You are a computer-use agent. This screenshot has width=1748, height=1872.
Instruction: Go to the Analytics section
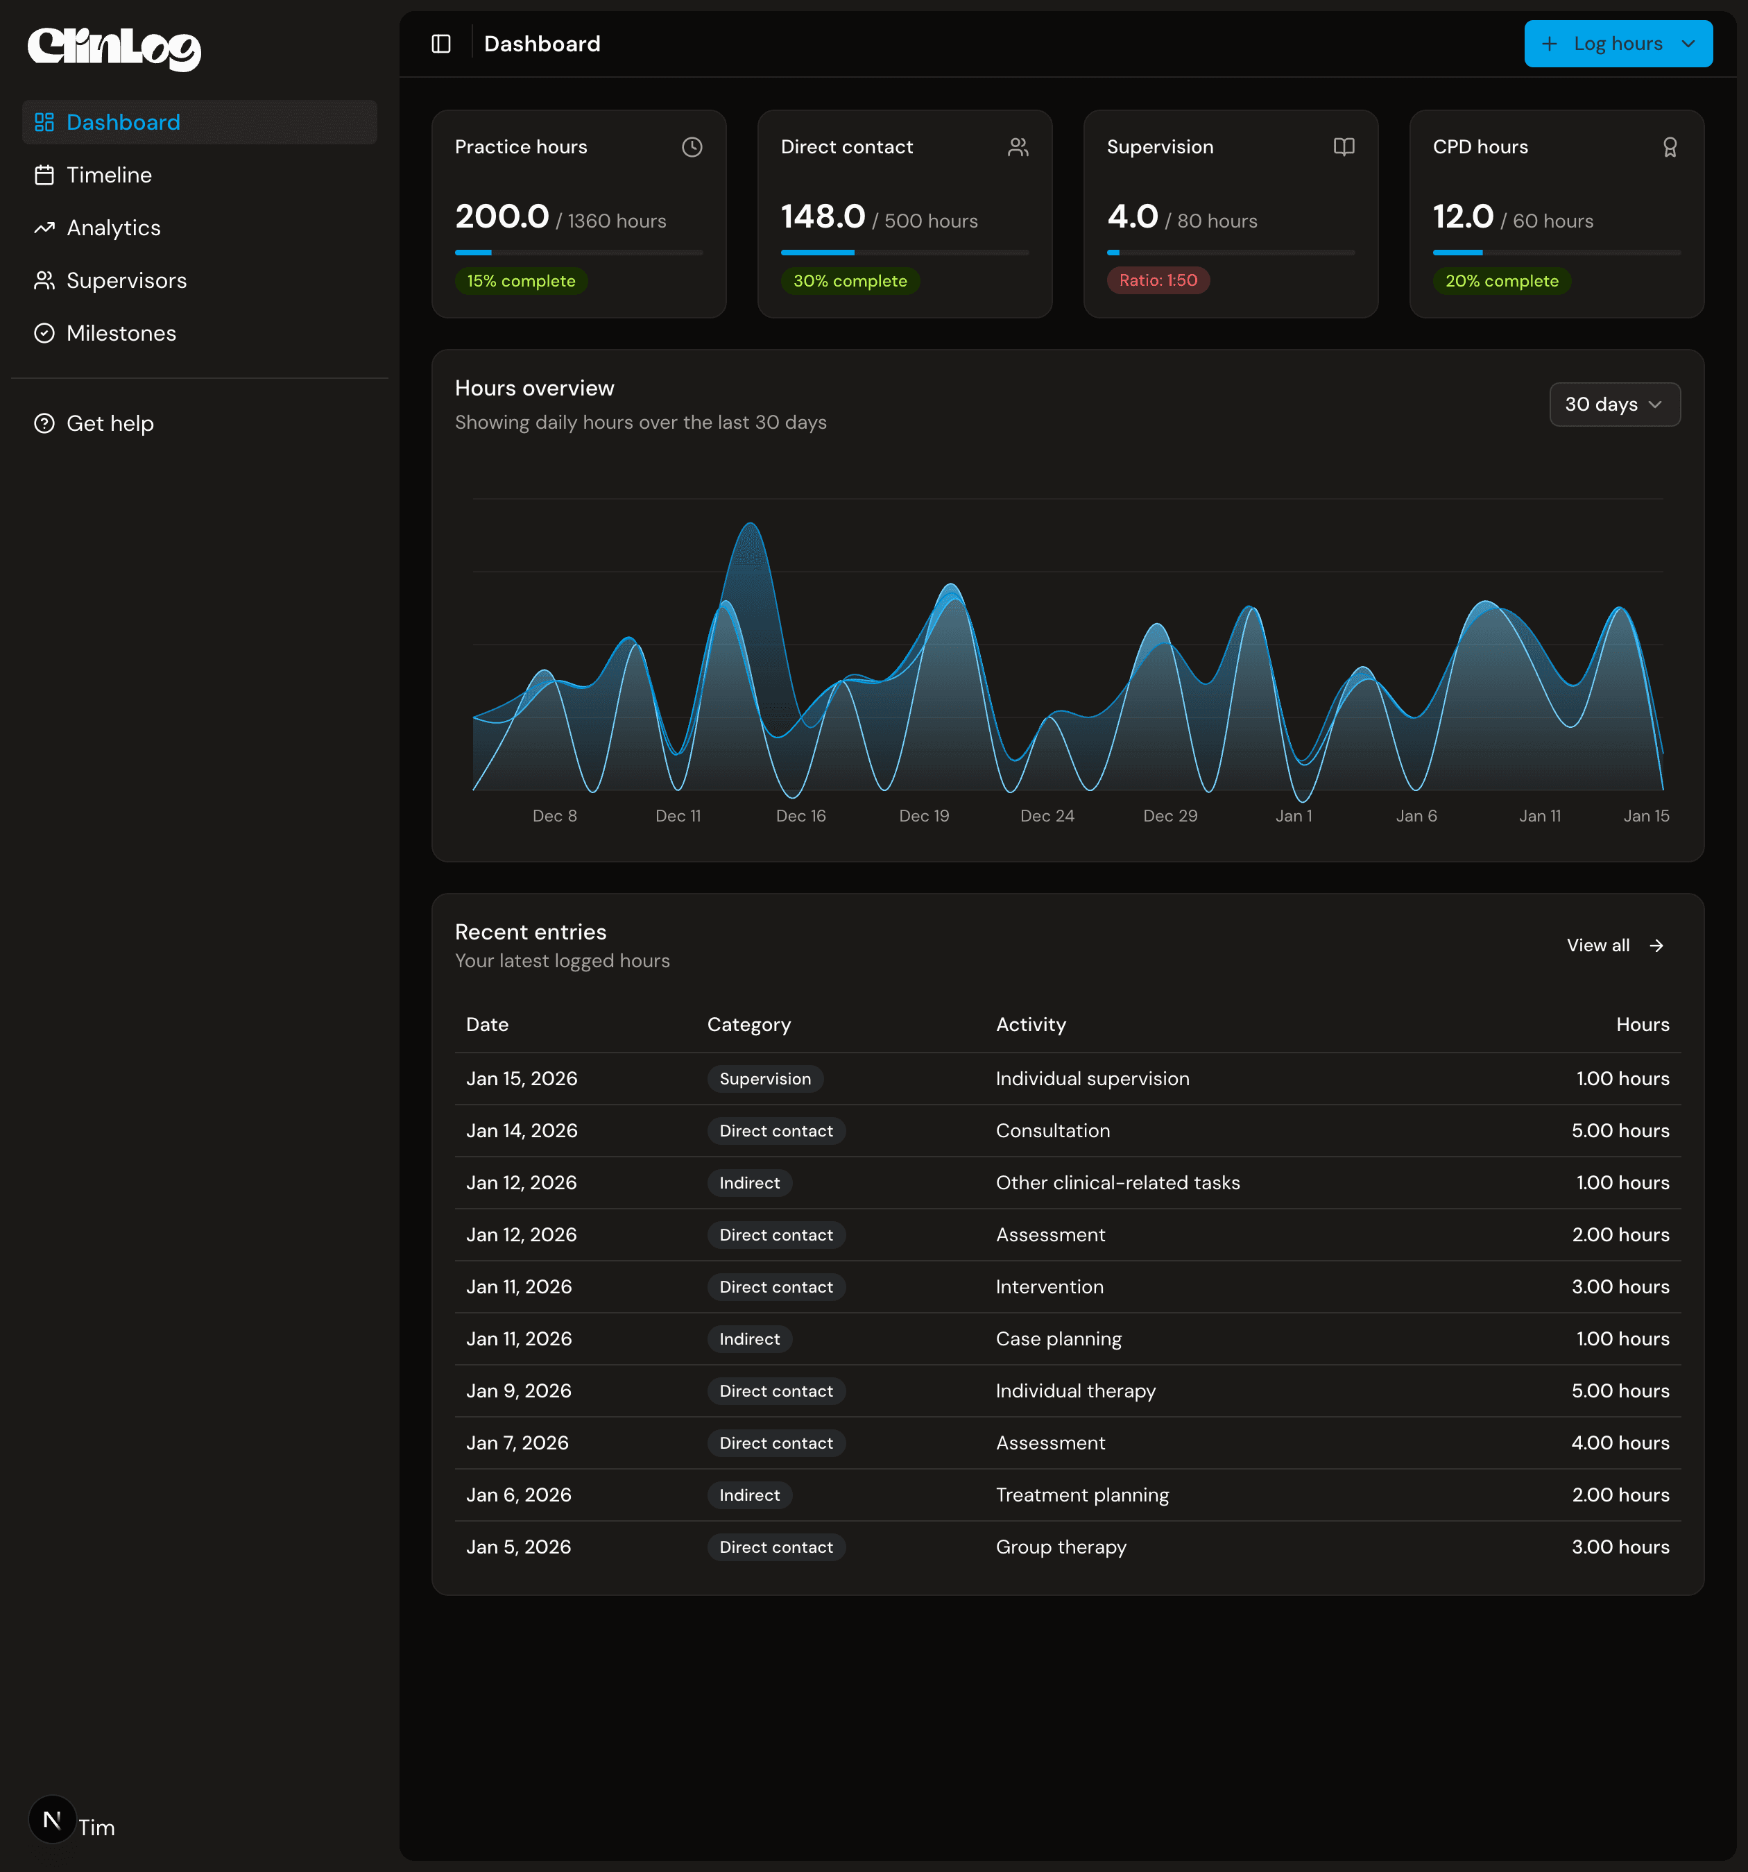point(113,228)
